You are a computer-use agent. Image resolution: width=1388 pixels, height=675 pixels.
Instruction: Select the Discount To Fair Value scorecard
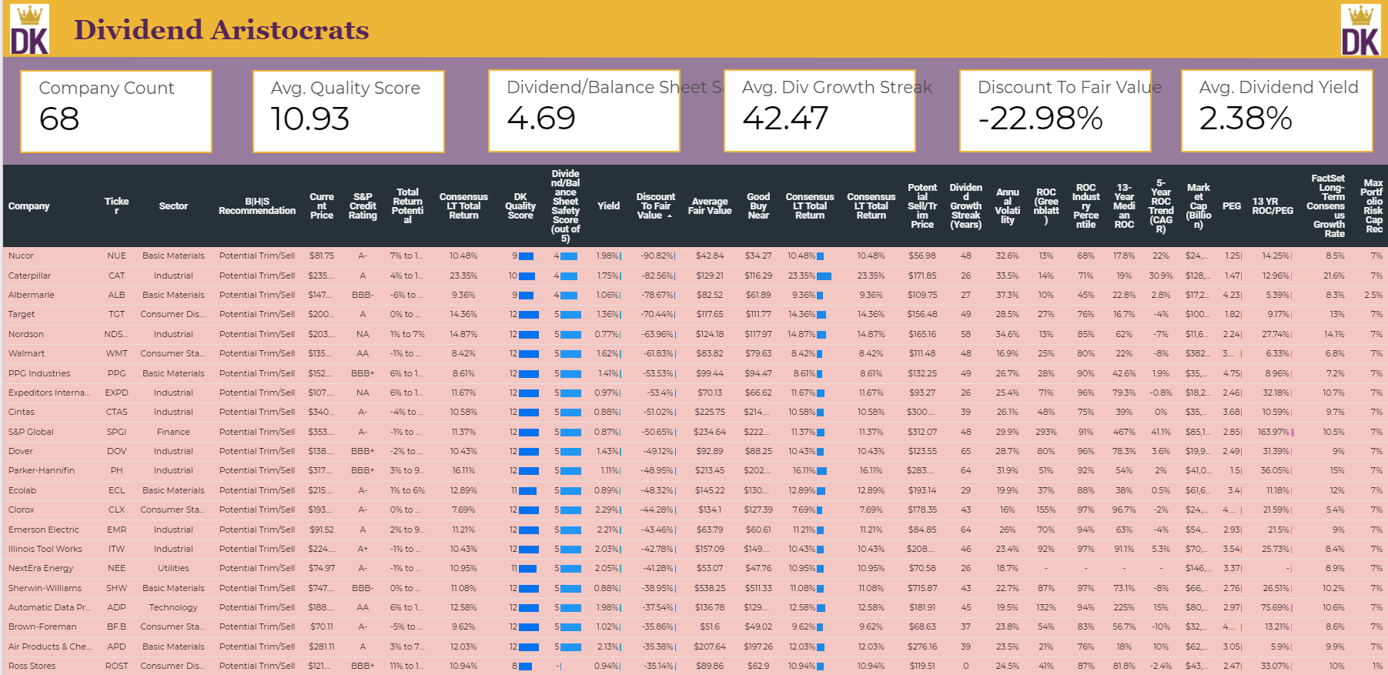coord(1055,111)
